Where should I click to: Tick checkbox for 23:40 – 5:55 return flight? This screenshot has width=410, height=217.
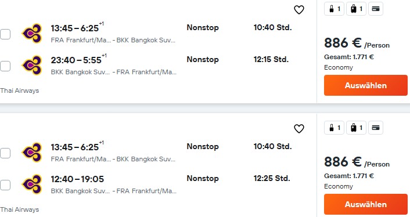(5, 66)
